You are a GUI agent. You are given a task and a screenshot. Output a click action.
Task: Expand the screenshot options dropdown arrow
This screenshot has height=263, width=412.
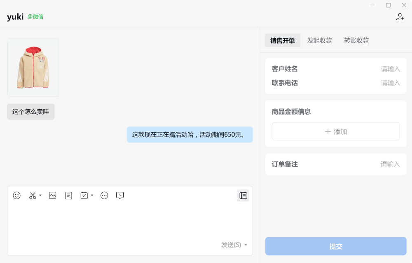(40, 195)
